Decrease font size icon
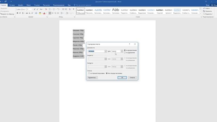Screen dimensions: 217x122 37,9
